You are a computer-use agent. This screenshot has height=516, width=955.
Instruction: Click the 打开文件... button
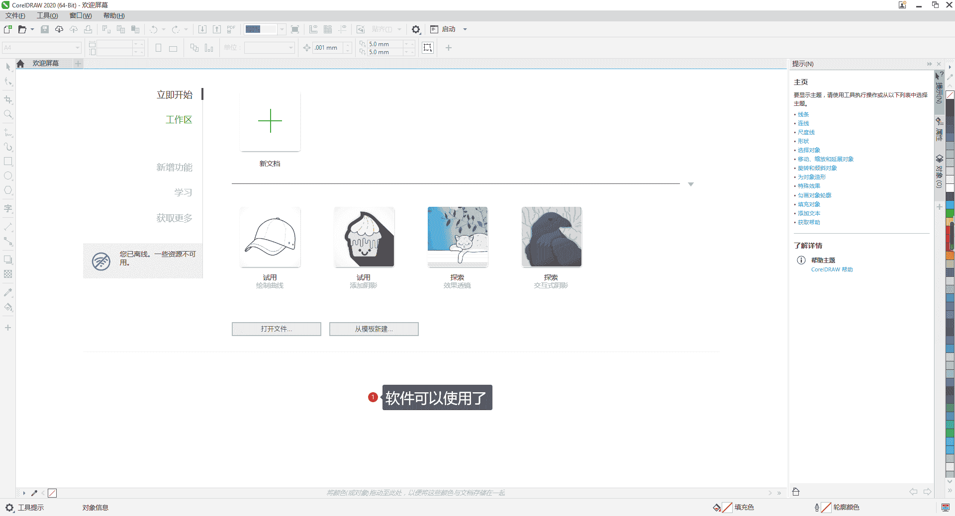(277, 329)
